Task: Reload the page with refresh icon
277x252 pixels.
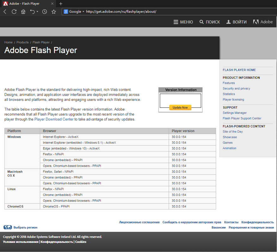Action: (14, 12)
